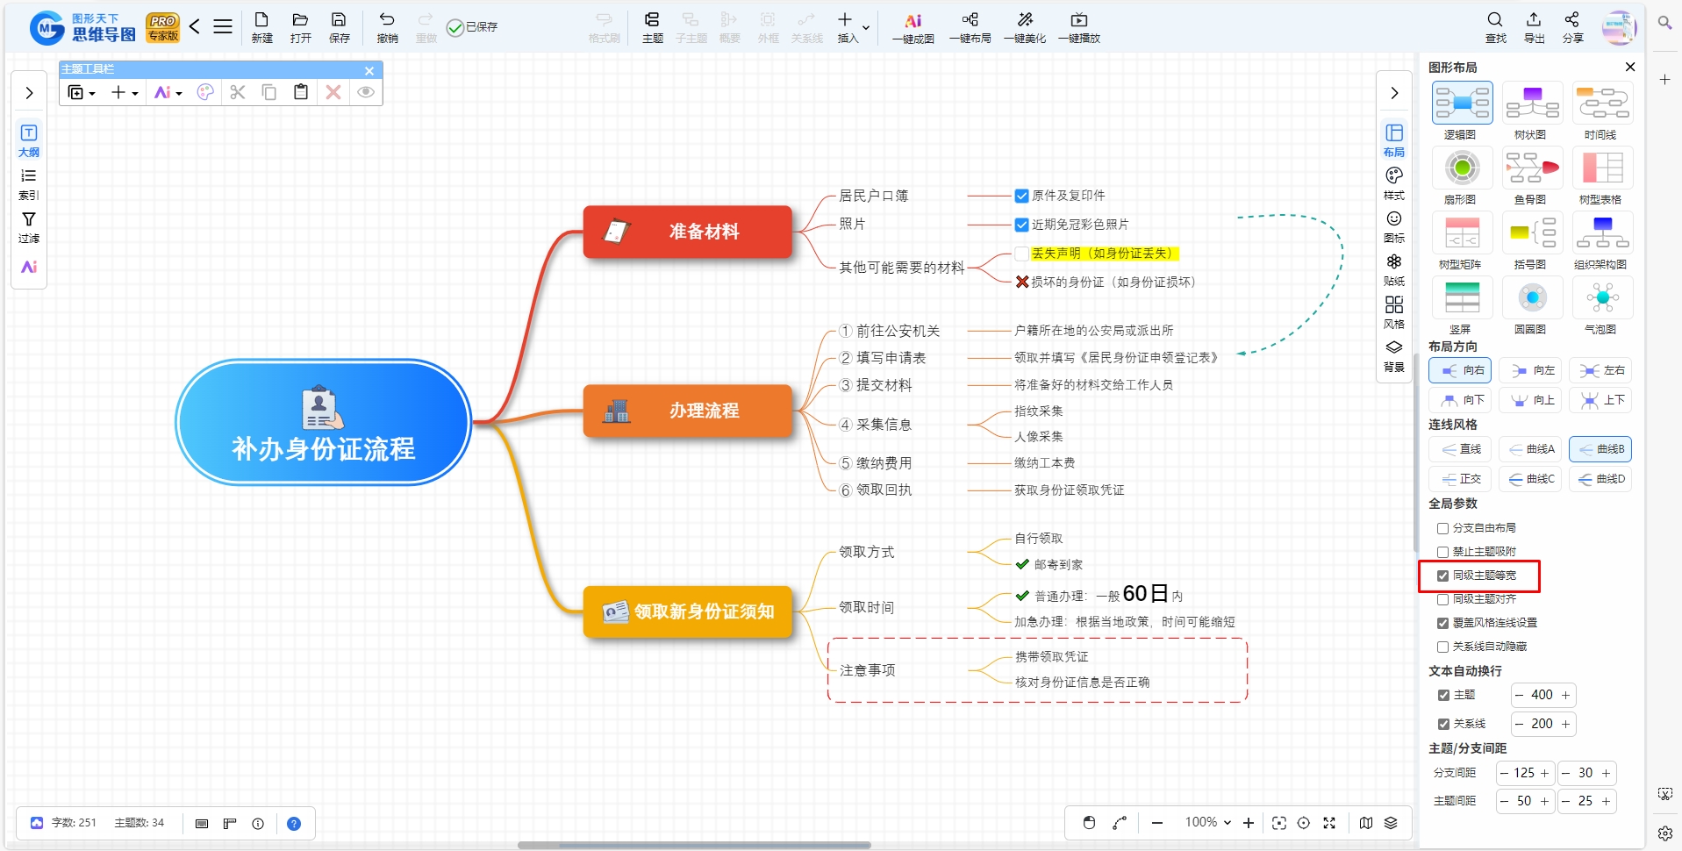The height and width of the screenshot is (851, 1682).
Task: Switch to the 大纲 outline tab
Action: [29, 140]
